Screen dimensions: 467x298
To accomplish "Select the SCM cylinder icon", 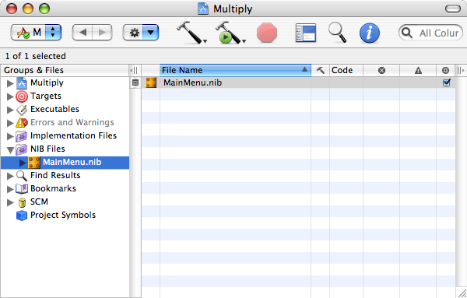I will [x=22, y=202].
